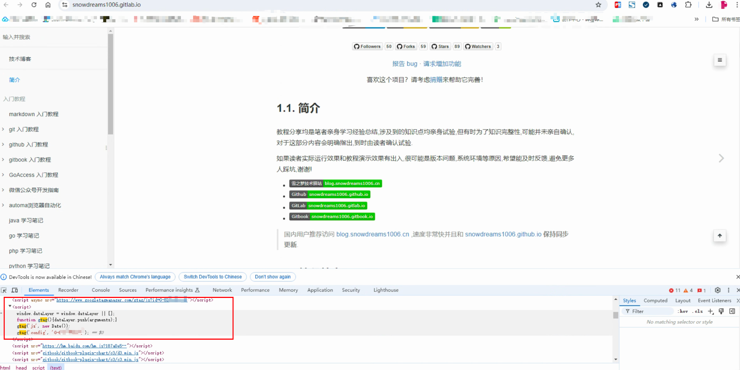Open the DevTools three-dot customize menu
Viewport: 740px width, 370px height.
coord(729,290)
